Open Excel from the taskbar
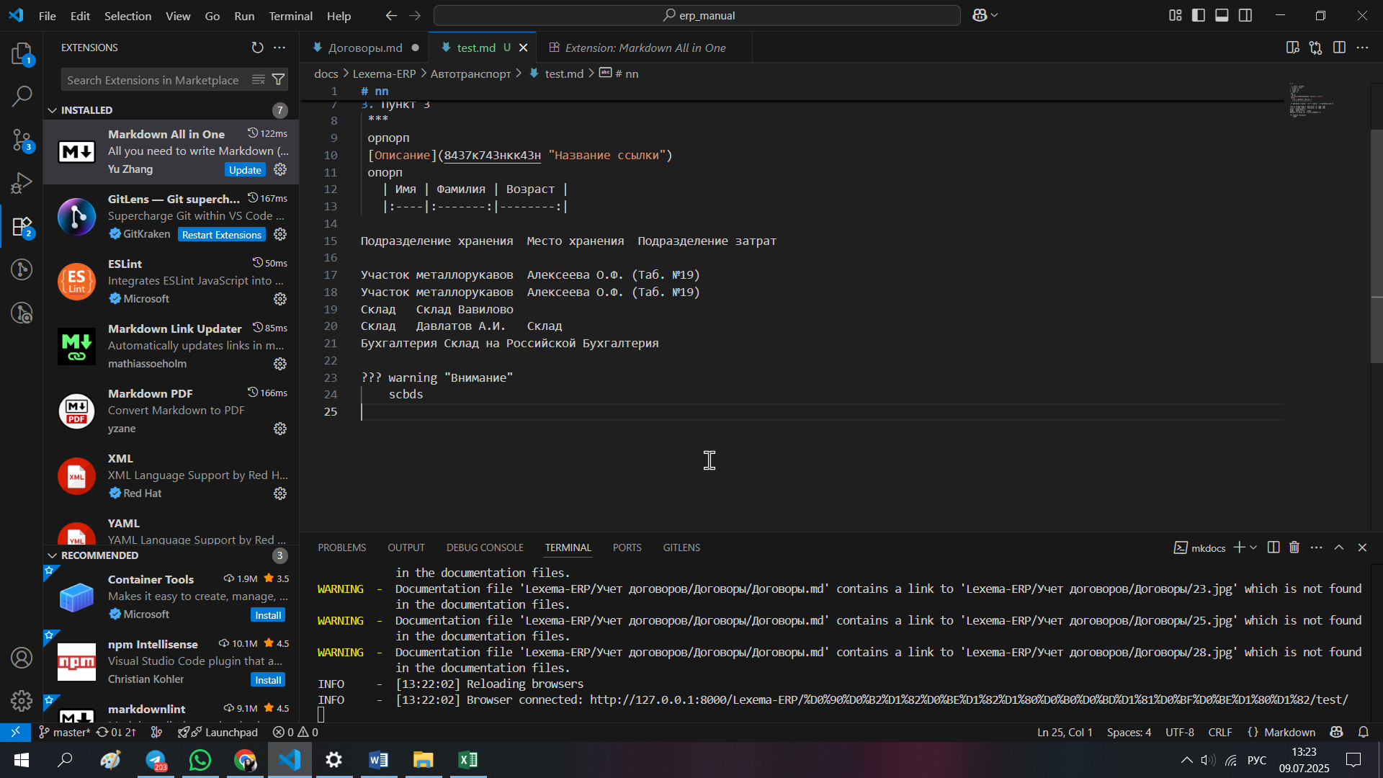This screenshot has width=1383, height=778. tap(468, 760)
